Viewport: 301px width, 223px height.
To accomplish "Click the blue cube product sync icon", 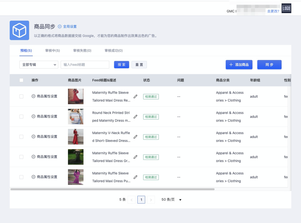I will 20,30.
